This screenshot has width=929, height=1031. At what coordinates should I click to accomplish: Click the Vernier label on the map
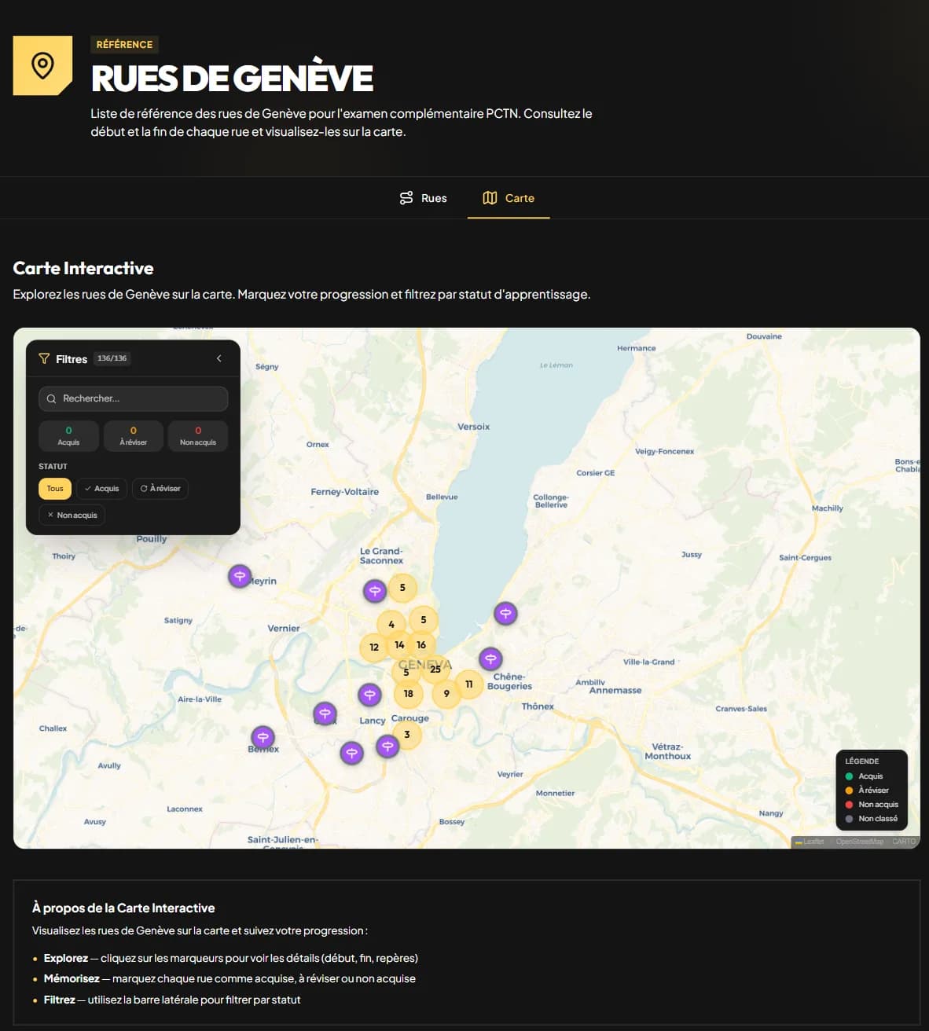point(284,629)
